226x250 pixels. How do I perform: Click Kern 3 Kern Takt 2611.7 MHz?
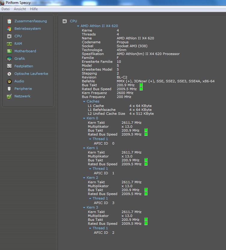[x=132, y=212]
